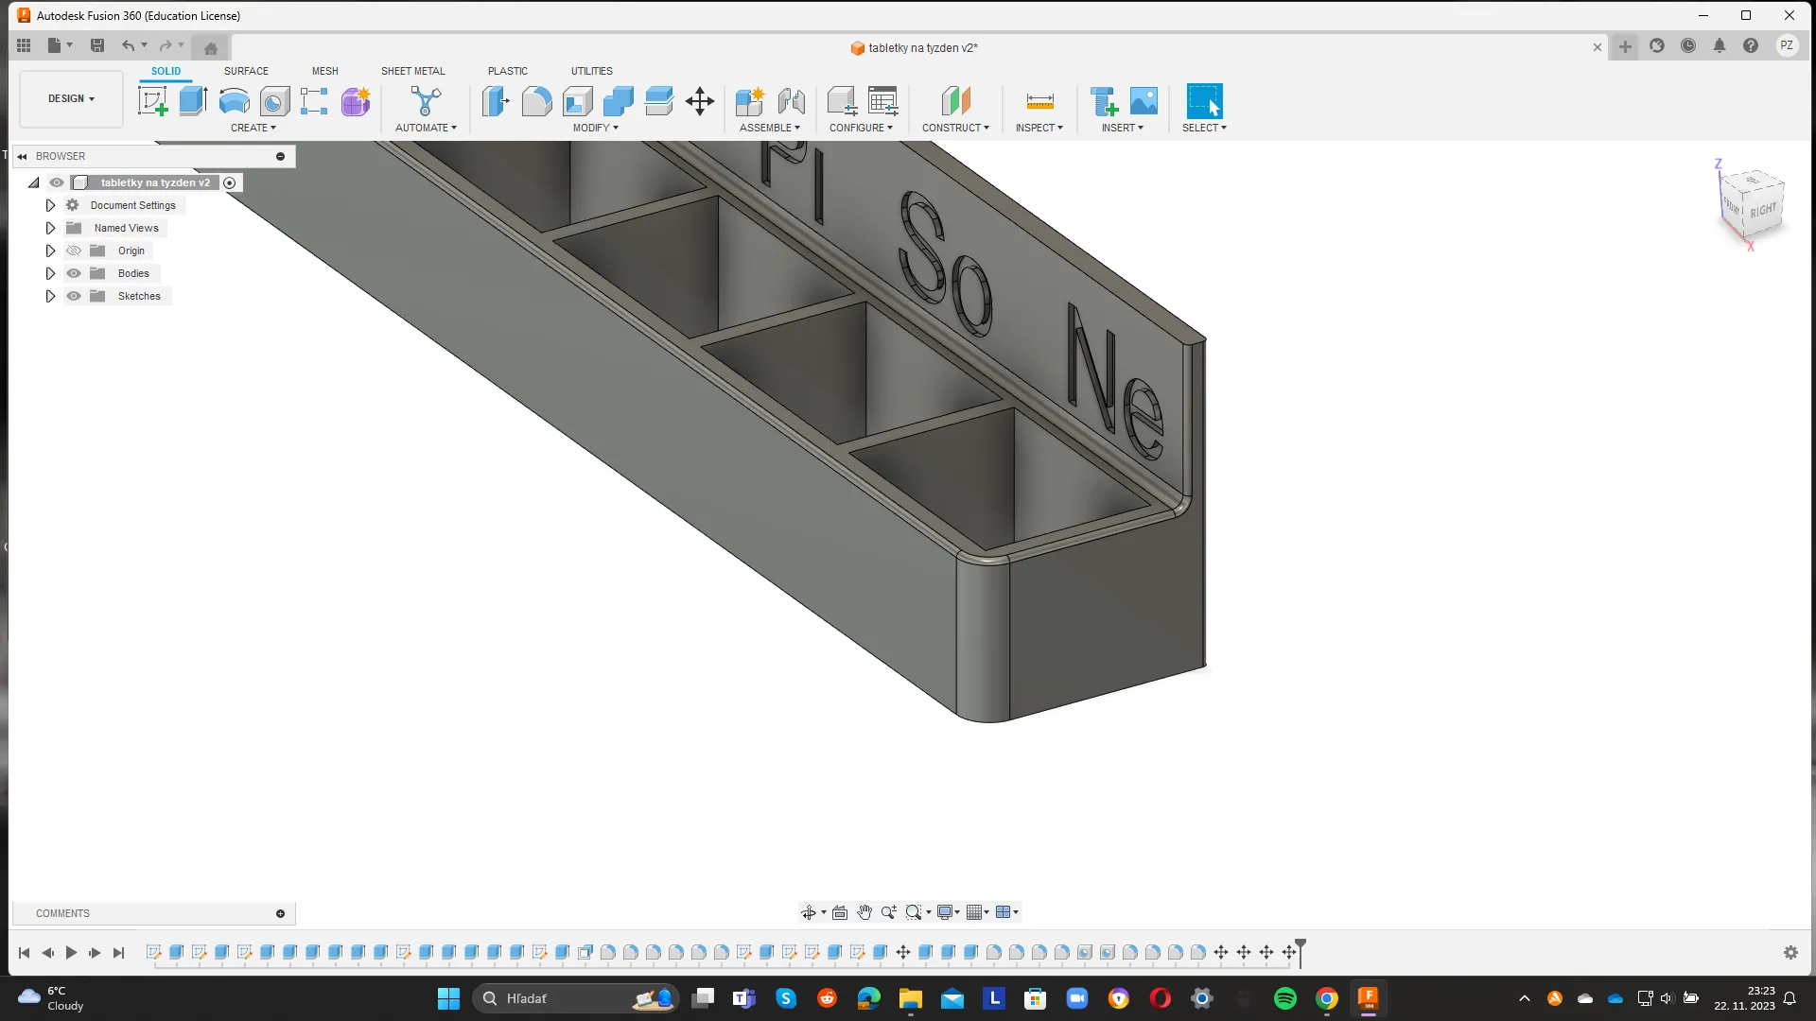The image size is (1816, 1021).
Task: Select the Shell tool
Action: [577, 101]
